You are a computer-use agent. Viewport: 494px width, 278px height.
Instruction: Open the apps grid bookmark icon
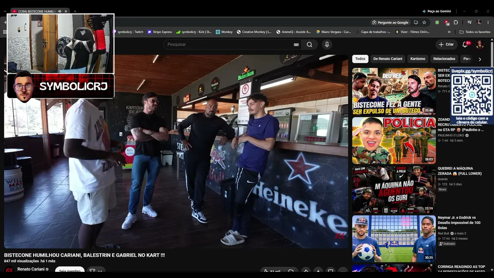tap(5, 32)
